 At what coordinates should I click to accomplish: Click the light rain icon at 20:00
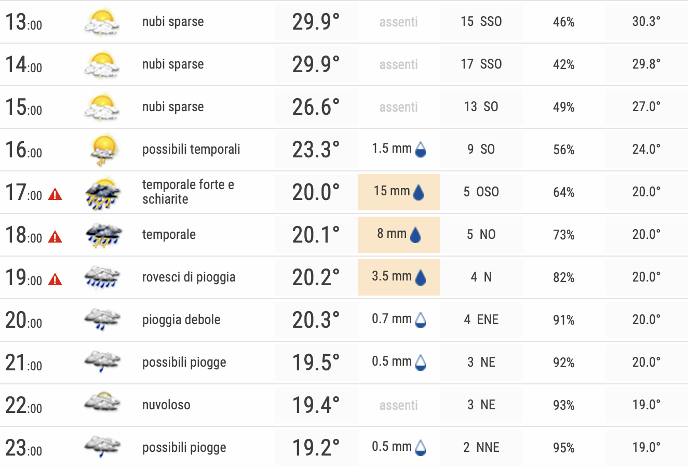coord(102,319)
